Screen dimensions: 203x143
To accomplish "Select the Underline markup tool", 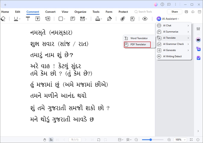I will [x=16, y=19].
